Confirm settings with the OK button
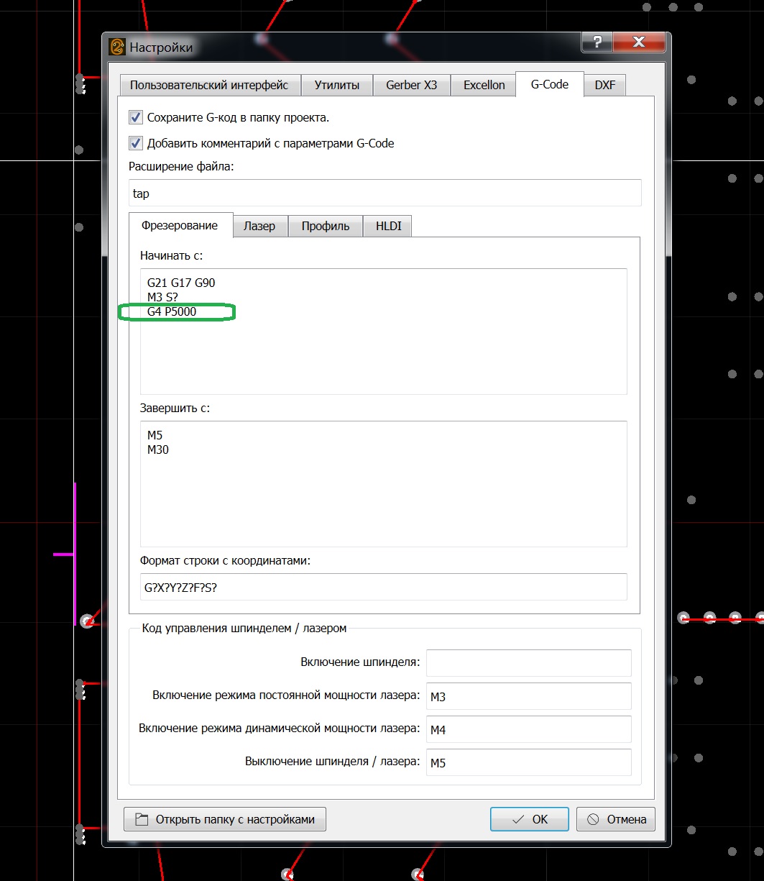764x881 pixels. point(530,819)
